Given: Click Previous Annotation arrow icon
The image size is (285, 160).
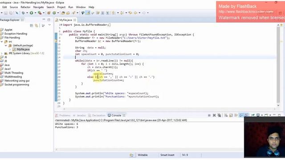Looking at the screenshot, I should 122,13.
